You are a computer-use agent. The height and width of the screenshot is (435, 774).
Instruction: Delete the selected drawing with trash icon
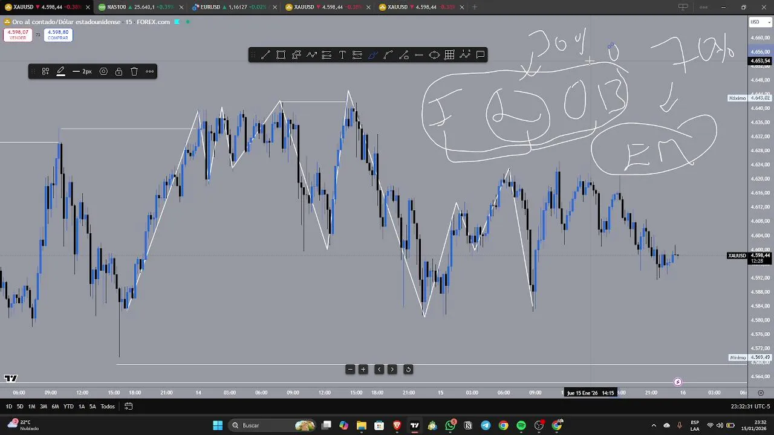(x=134, y=71)
